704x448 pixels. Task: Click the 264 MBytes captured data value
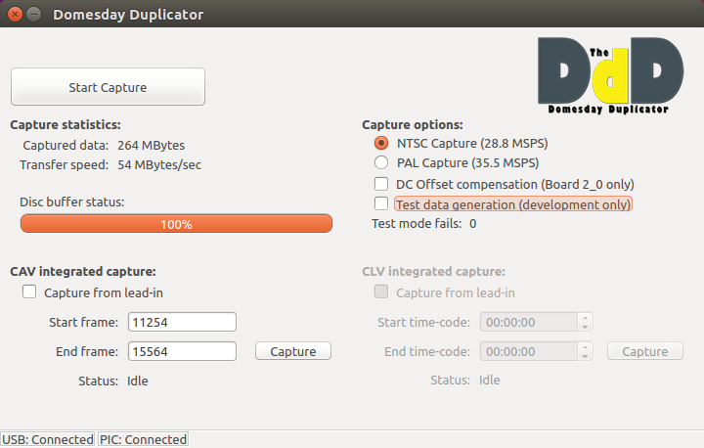[151, 146]
